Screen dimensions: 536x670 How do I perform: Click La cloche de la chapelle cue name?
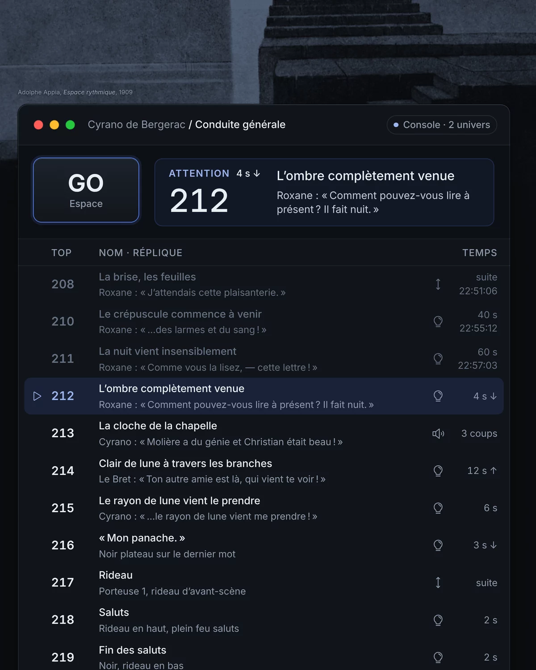(158, 426)
